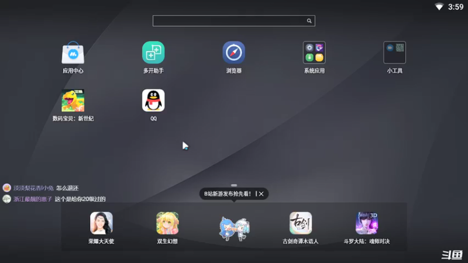This screenshot has height=263, width=468.
Task: Focus the top search input field
Action: [233, 21]
